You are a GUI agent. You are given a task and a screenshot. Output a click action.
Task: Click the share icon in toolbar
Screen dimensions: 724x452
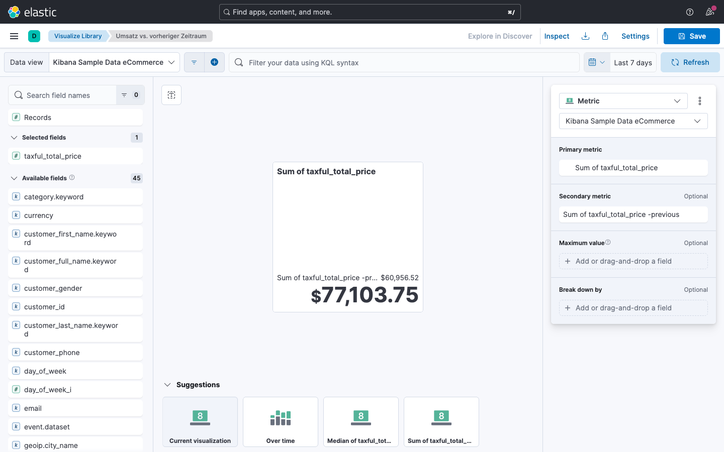click(605, 36)
